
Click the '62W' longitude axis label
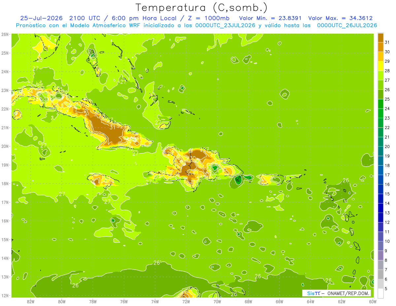[342, 301]
